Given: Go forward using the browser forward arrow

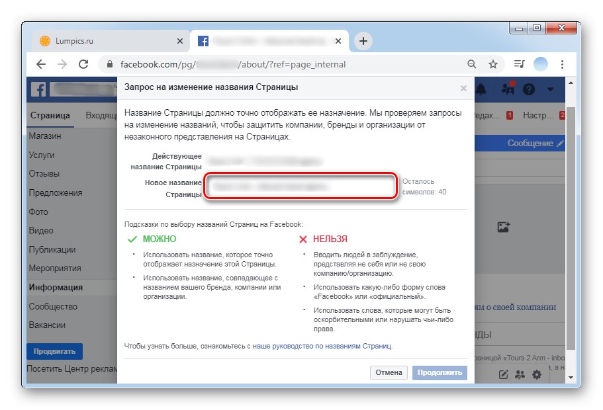Looking at the screenshot, I should 62,64.
